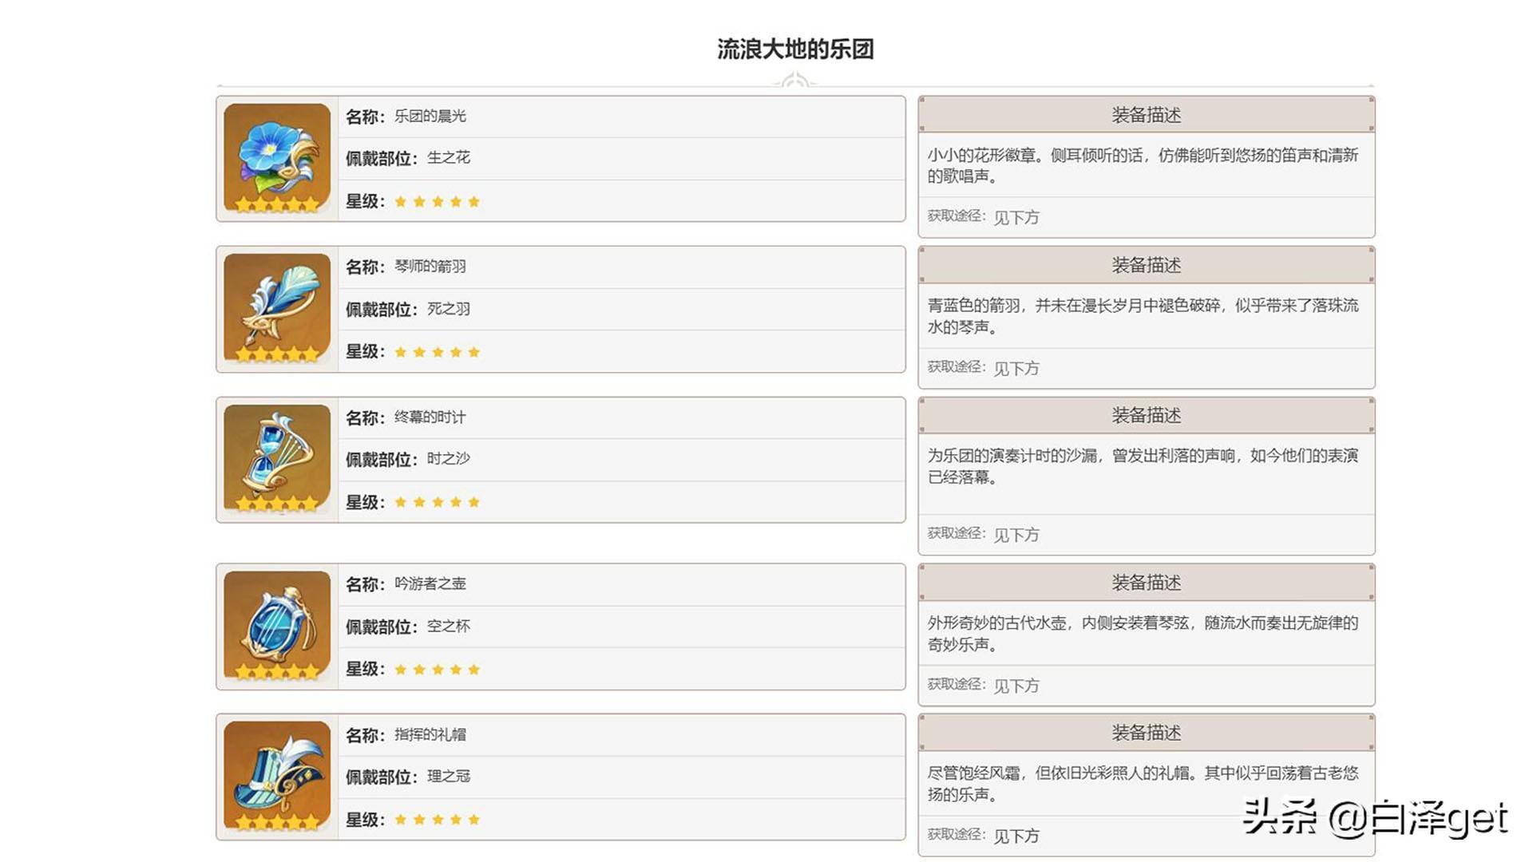The image size is (1533, 862).
Task: Click the star rating for 吟游者之壶
Action: pos(437,670)
